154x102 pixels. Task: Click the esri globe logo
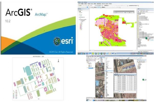pyautogui.click(x=57, y=41)
